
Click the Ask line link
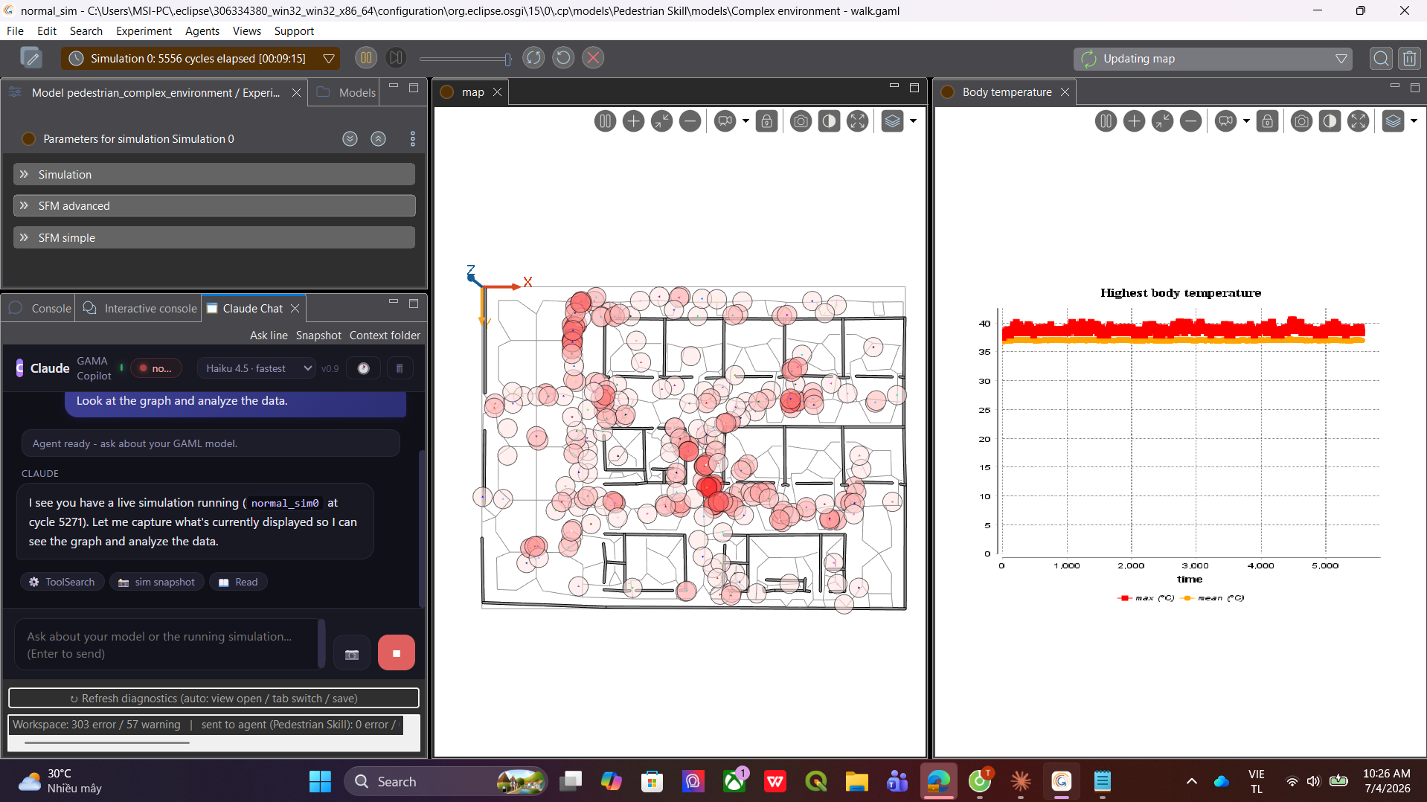point(269,336)
